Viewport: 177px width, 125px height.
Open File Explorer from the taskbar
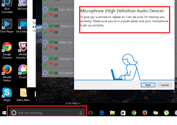point(112,113)
